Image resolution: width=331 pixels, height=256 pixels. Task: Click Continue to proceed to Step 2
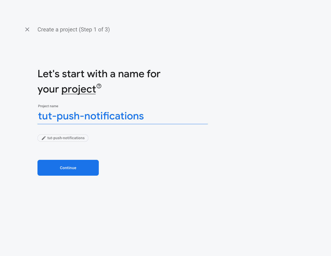pyautogui.click(x=68, y=168)
